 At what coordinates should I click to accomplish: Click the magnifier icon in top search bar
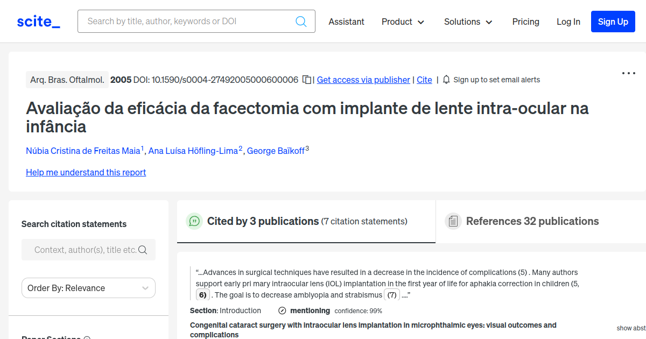pos(301,22)
